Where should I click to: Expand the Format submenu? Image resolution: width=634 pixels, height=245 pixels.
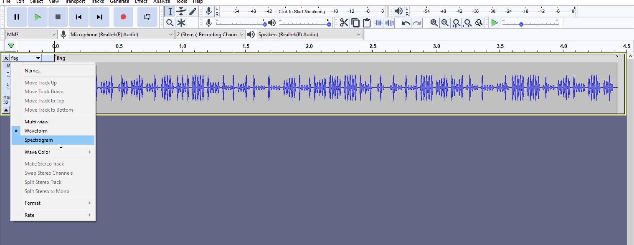coord(53,203)
